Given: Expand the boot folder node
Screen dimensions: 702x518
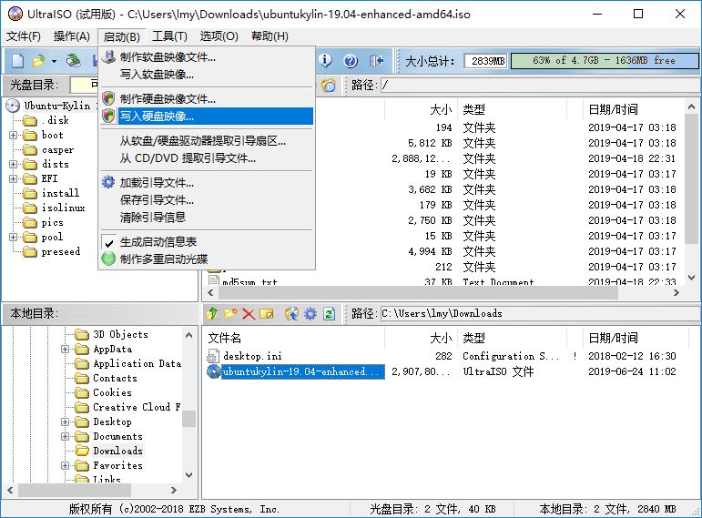Looking at the screenshot, I should 14,135.
